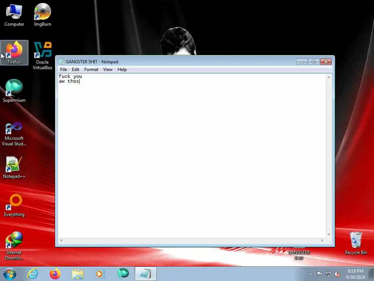Select the Supermium desktop shortcut
374x281 pixels.
point(14,91)
